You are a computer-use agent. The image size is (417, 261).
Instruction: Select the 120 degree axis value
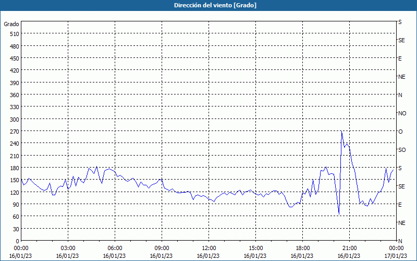click(x=15, y=192)
